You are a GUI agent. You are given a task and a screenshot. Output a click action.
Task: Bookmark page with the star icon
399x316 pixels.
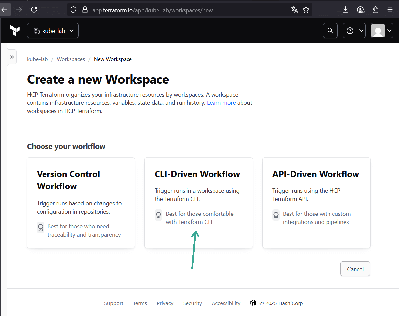[x=306, y=10]
